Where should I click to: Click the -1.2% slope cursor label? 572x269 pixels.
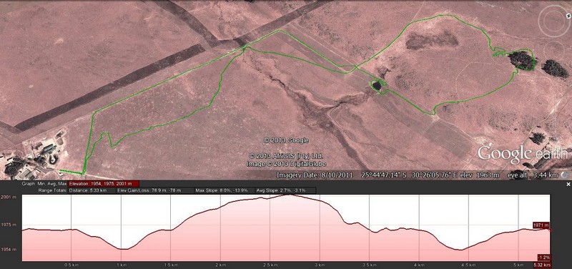(544, 258)
